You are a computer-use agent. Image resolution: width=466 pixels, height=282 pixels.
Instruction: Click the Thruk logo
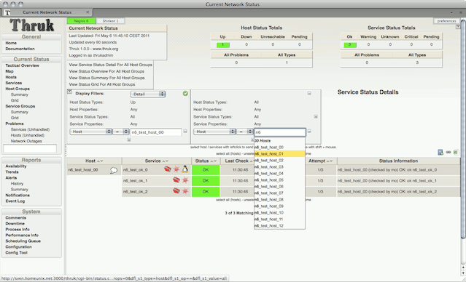32,25
